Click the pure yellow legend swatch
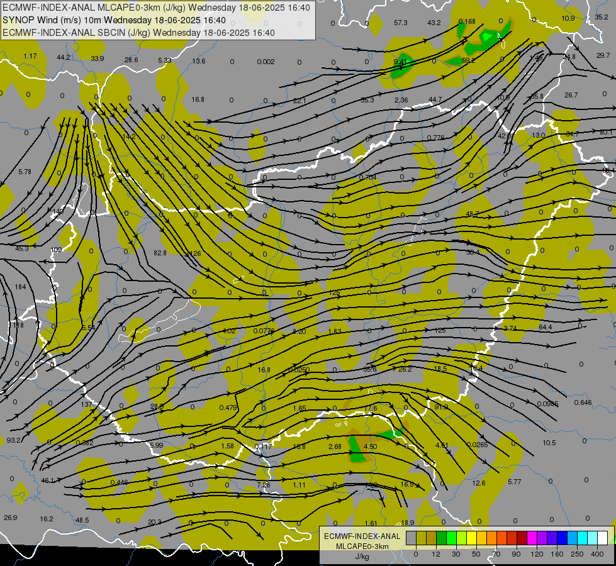This screenshot has height=566, width=616. (471, 538)
